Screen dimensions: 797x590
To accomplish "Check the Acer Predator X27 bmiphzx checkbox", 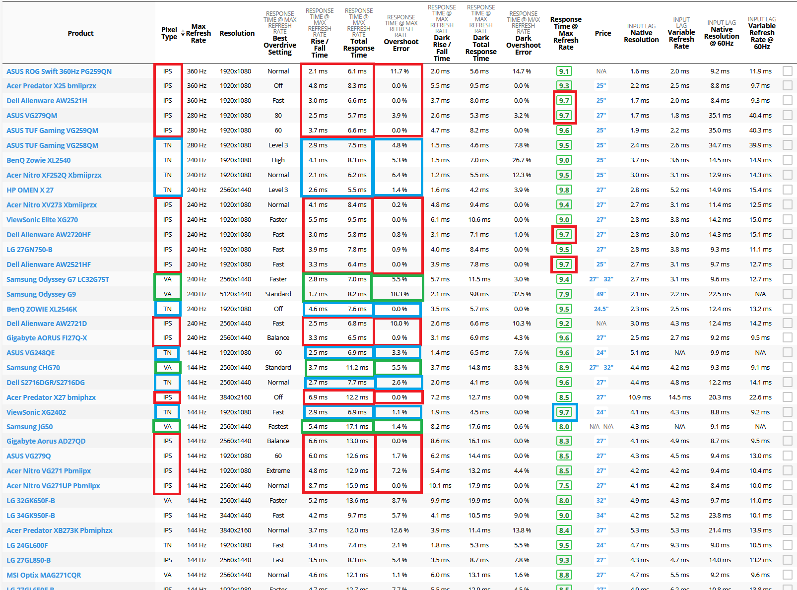I will pos(787,397).
